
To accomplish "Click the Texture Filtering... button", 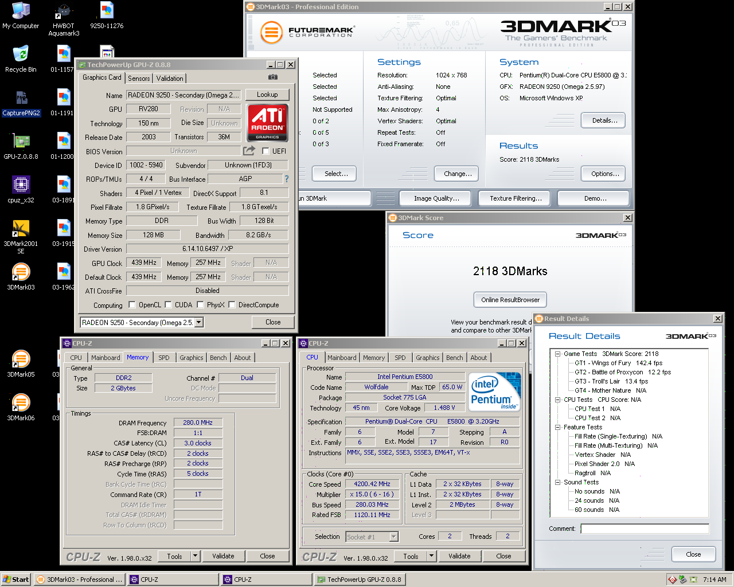I will 516,198.
